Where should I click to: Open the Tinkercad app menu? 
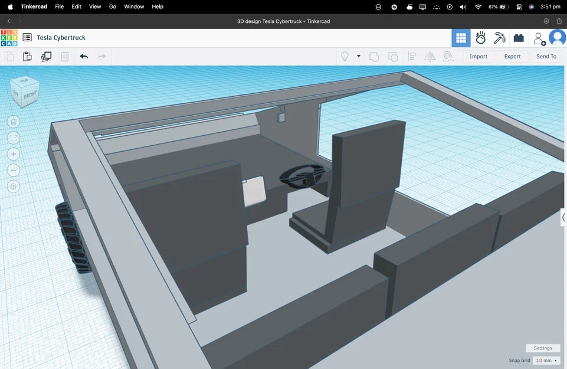[x=34, y=6]
